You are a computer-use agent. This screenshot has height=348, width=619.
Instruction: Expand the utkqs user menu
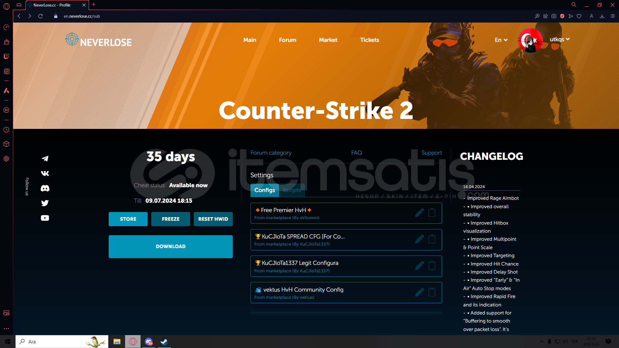pyautogui.click(x=560, y=39)
